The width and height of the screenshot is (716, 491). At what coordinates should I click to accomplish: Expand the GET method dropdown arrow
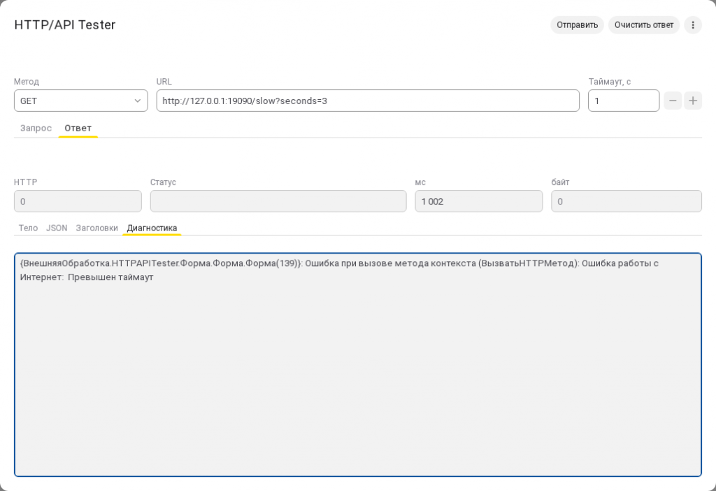(138, 101)
